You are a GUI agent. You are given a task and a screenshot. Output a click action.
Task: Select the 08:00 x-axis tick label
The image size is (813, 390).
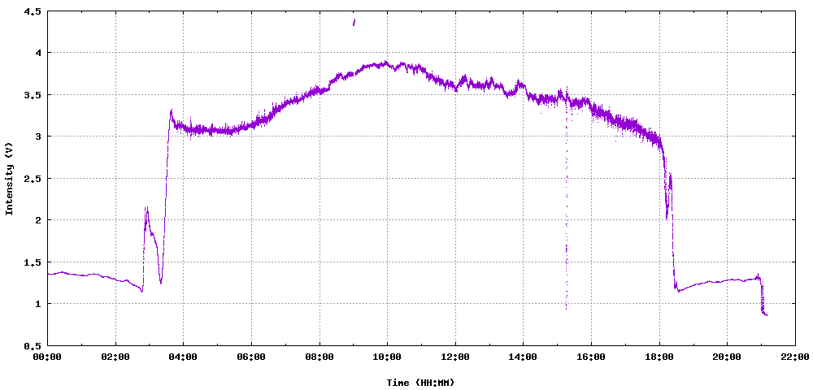(320, 357)
